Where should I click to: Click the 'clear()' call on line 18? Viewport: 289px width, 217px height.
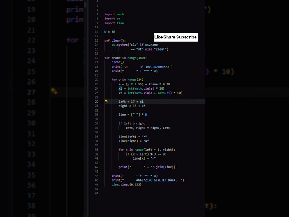coord(117,62)
